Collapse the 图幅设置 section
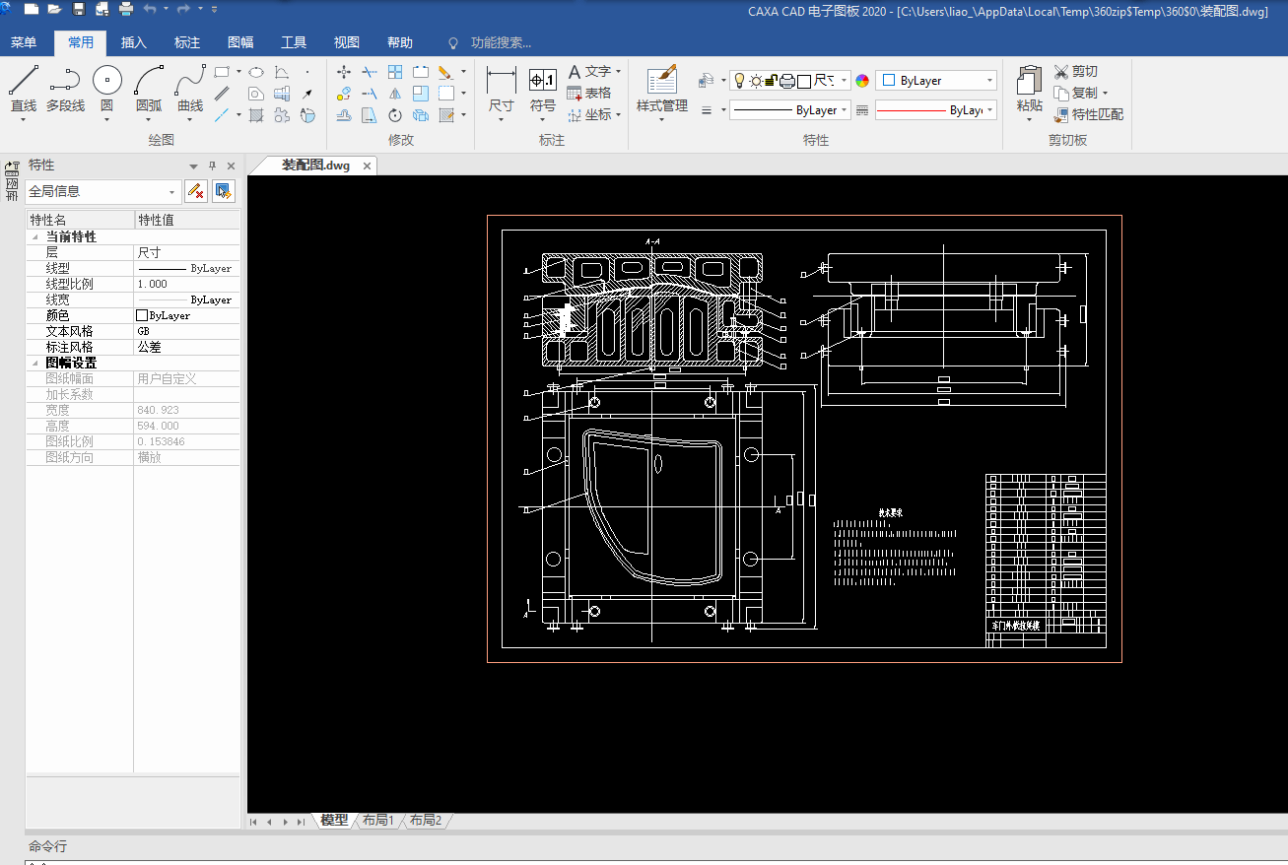The width and height of the screenshot is (1288, 865). (35, 364)
